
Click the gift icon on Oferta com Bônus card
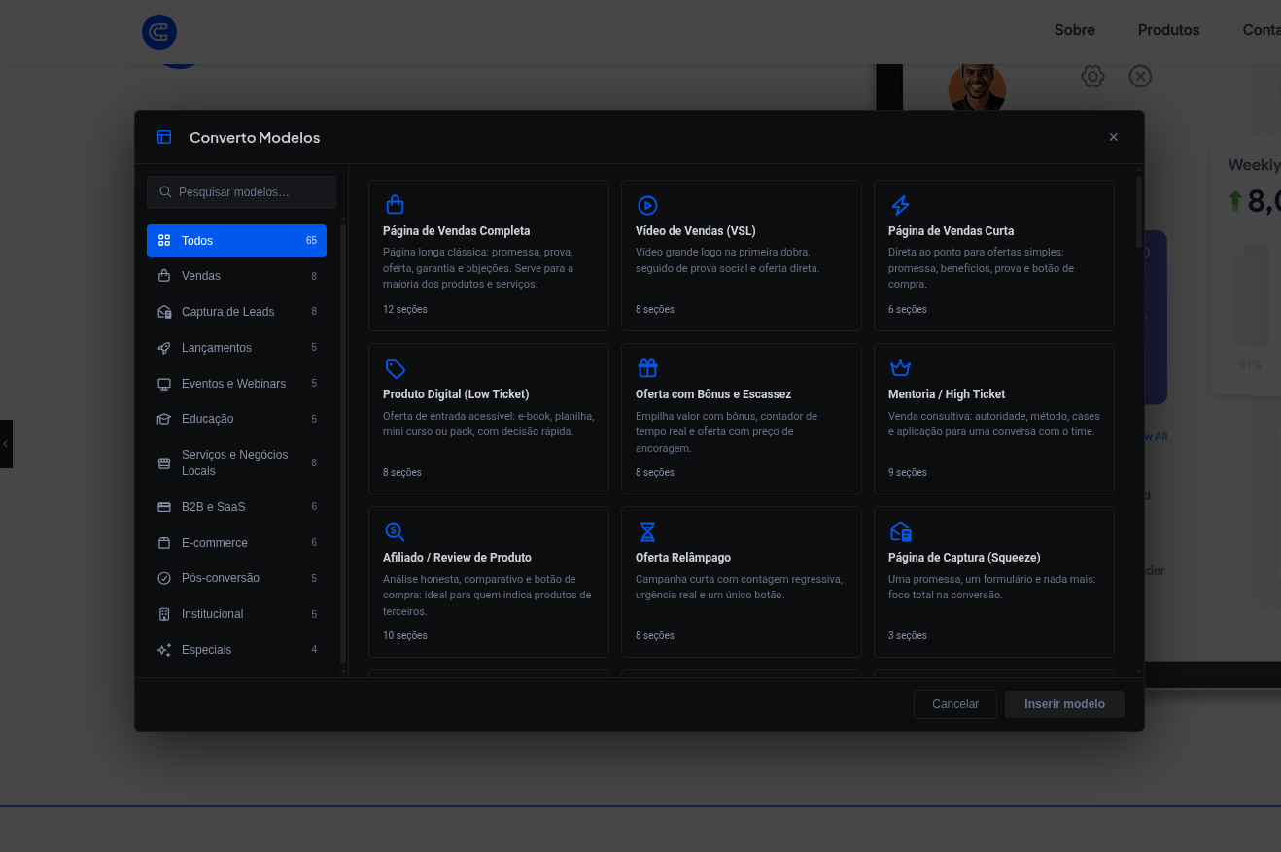pyautogui.click(x=647, y=368)
